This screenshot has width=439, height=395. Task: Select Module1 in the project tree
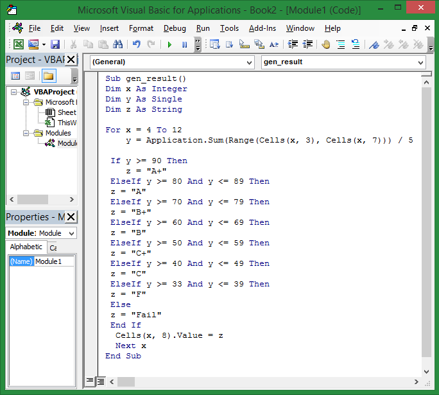pos(67,143)
